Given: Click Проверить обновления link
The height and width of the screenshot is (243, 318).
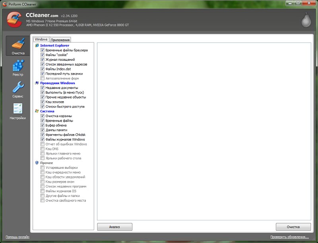Looking at the screenshot, I should tap(290, 237).
